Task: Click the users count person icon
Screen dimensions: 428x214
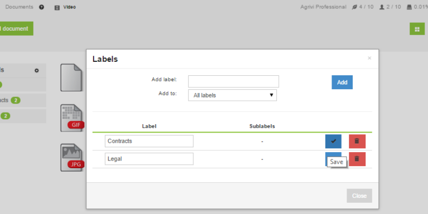Action: [382, 7]
